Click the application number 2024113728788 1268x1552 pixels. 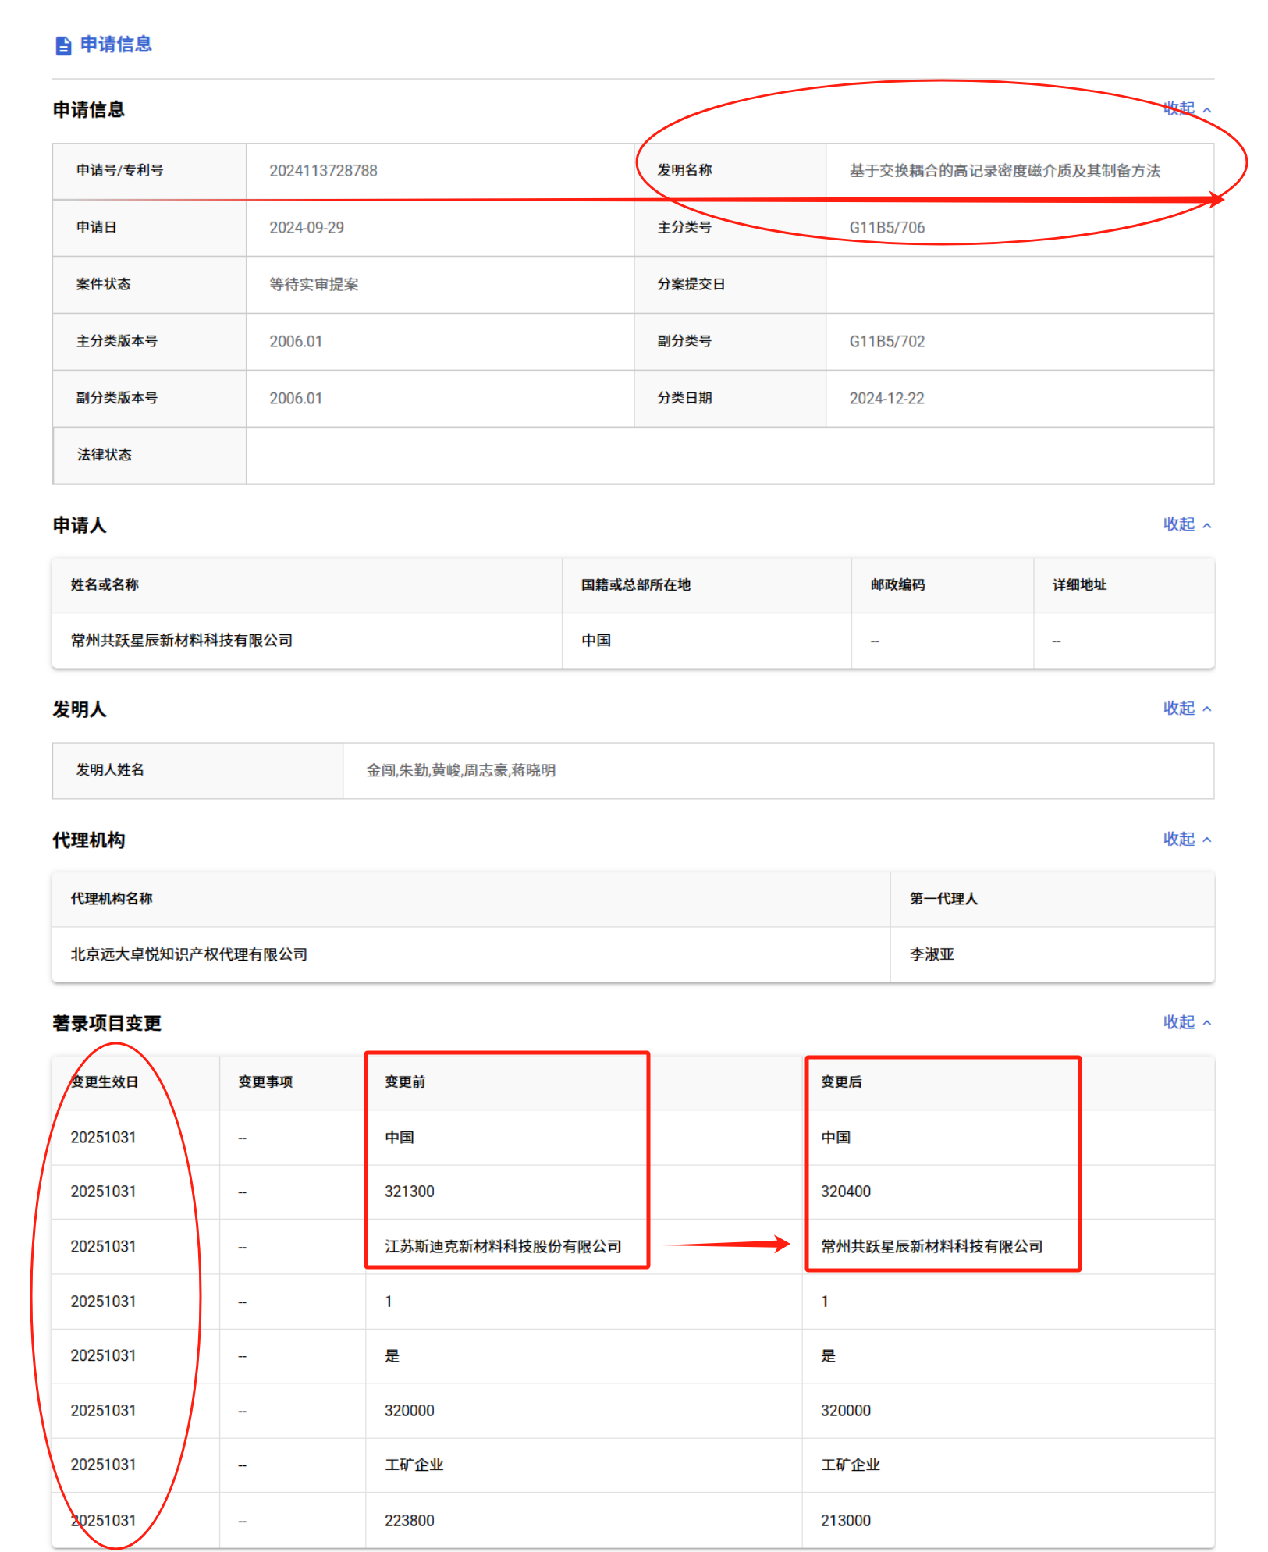click(x=323, y=171)
